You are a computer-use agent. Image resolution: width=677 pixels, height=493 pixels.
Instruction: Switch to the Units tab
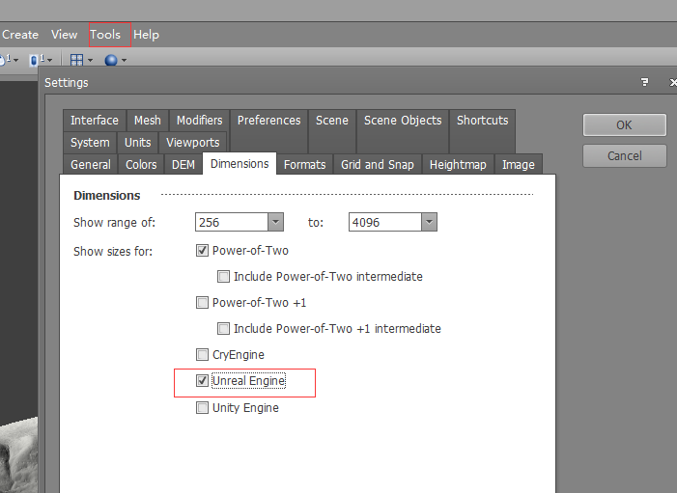pyautogui.click(x=138, y=143)
